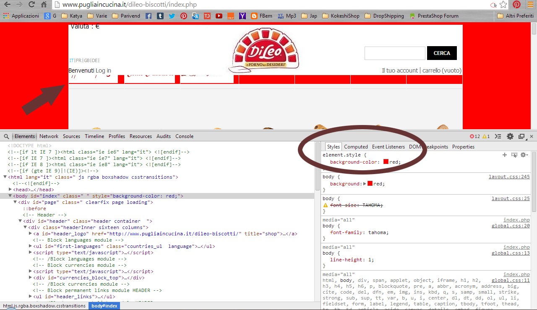This screenshot has height=310, width=537.
Task: Open the Applicazioni apps shortcut
Action: point(21,16)
